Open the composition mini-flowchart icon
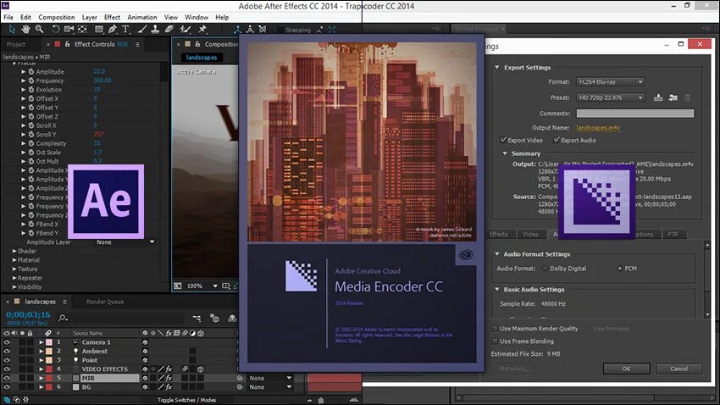720x405 pixels. coord(197,318)
